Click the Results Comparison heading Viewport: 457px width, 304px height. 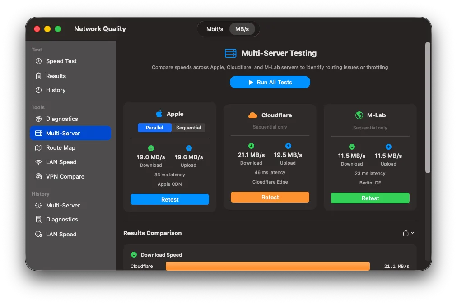[x=153, y=233]
